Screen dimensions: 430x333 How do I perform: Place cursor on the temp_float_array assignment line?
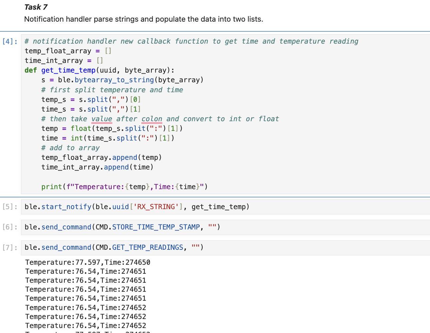click(x=55, y=51)
